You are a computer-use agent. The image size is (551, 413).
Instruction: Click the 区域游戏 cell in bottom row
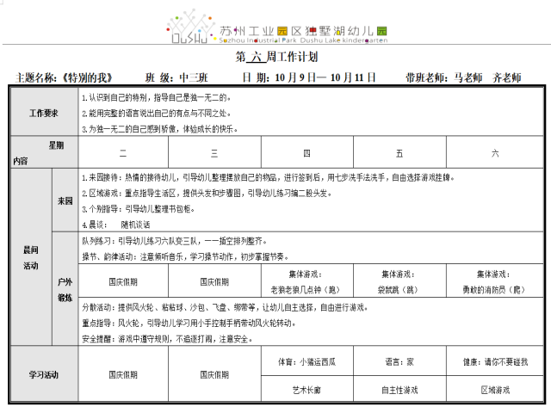494,390
